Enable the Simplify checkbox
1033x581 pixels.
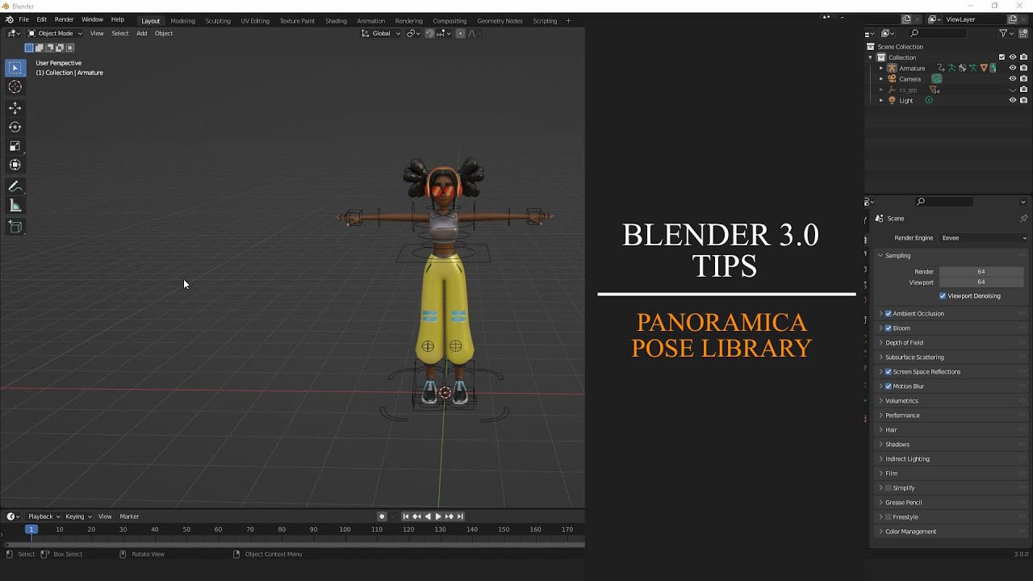pyautogui.click(x=889, y=488)
